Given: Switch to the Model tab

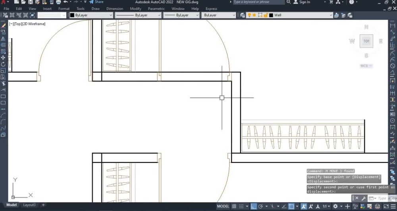Looking at the screenshot, I should (12, 205).
